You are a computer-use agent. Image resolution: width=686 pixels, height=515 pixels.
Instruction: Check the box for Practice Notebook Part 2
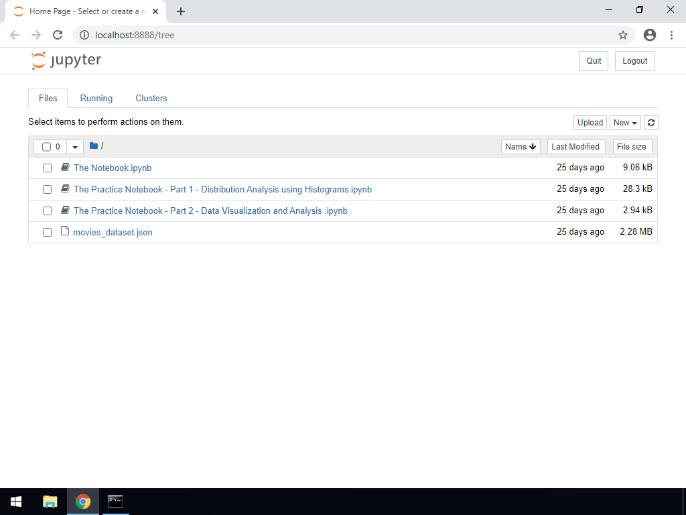[48, 211]
